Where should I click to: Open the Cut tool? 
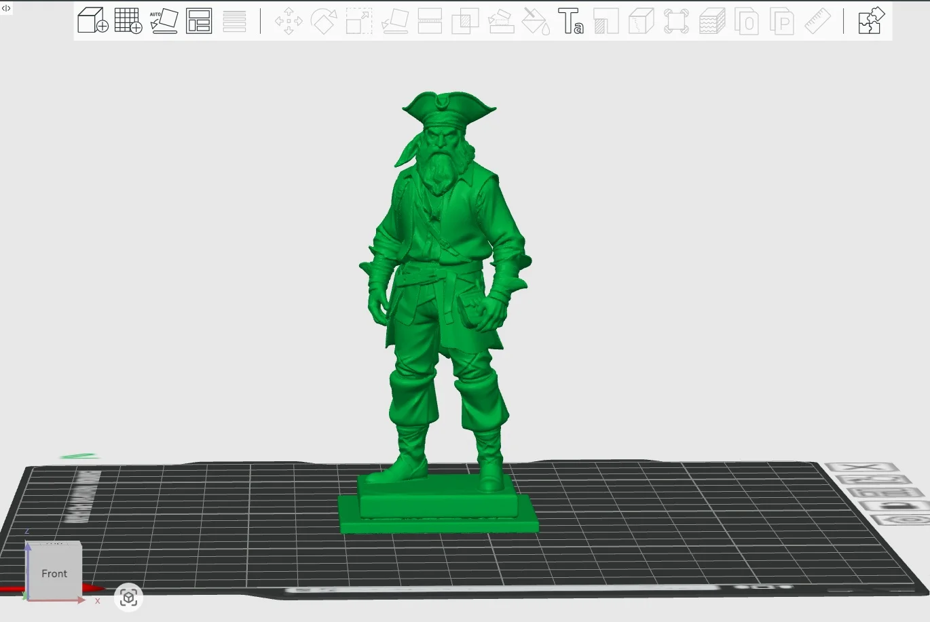(430, 21)
